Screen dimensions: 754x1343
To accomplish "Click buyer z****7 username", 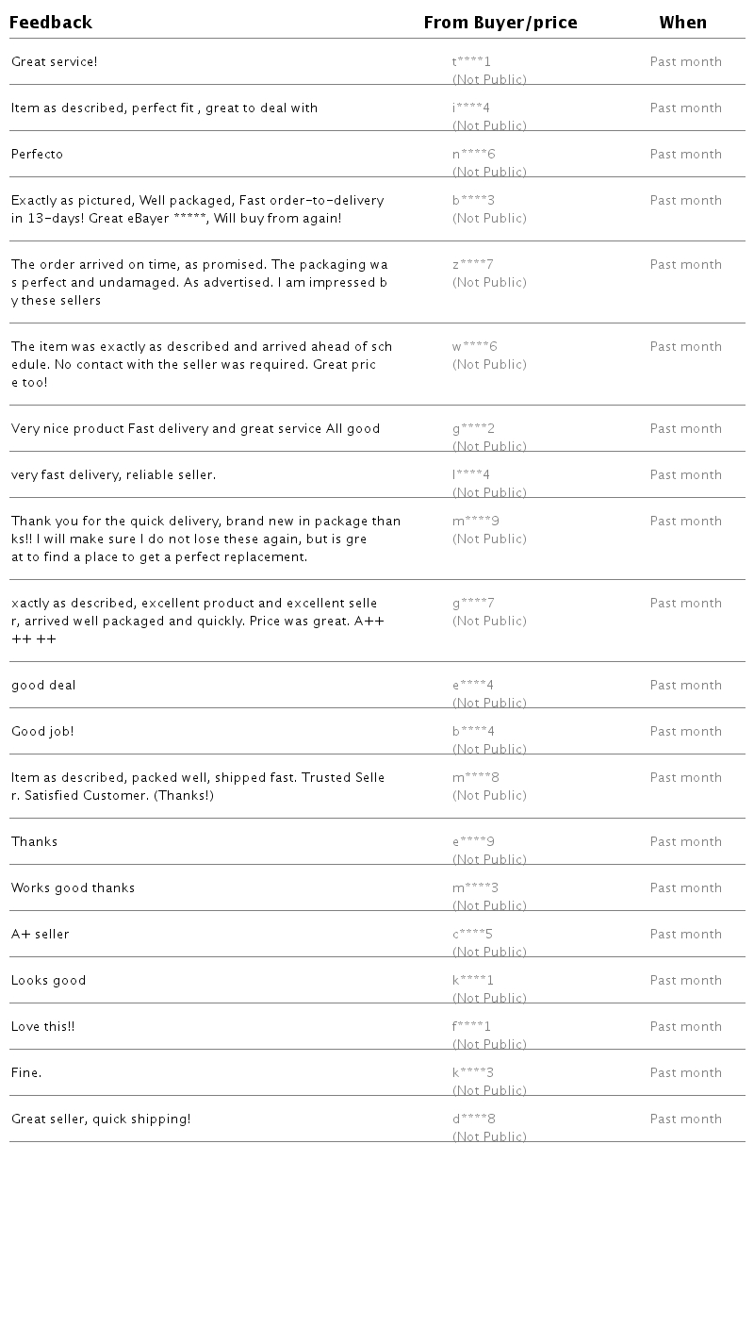I will (472, 265).
